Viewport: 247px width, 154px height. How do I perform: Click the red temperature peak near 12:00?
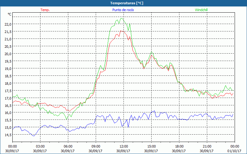click(x=120, y=31)
